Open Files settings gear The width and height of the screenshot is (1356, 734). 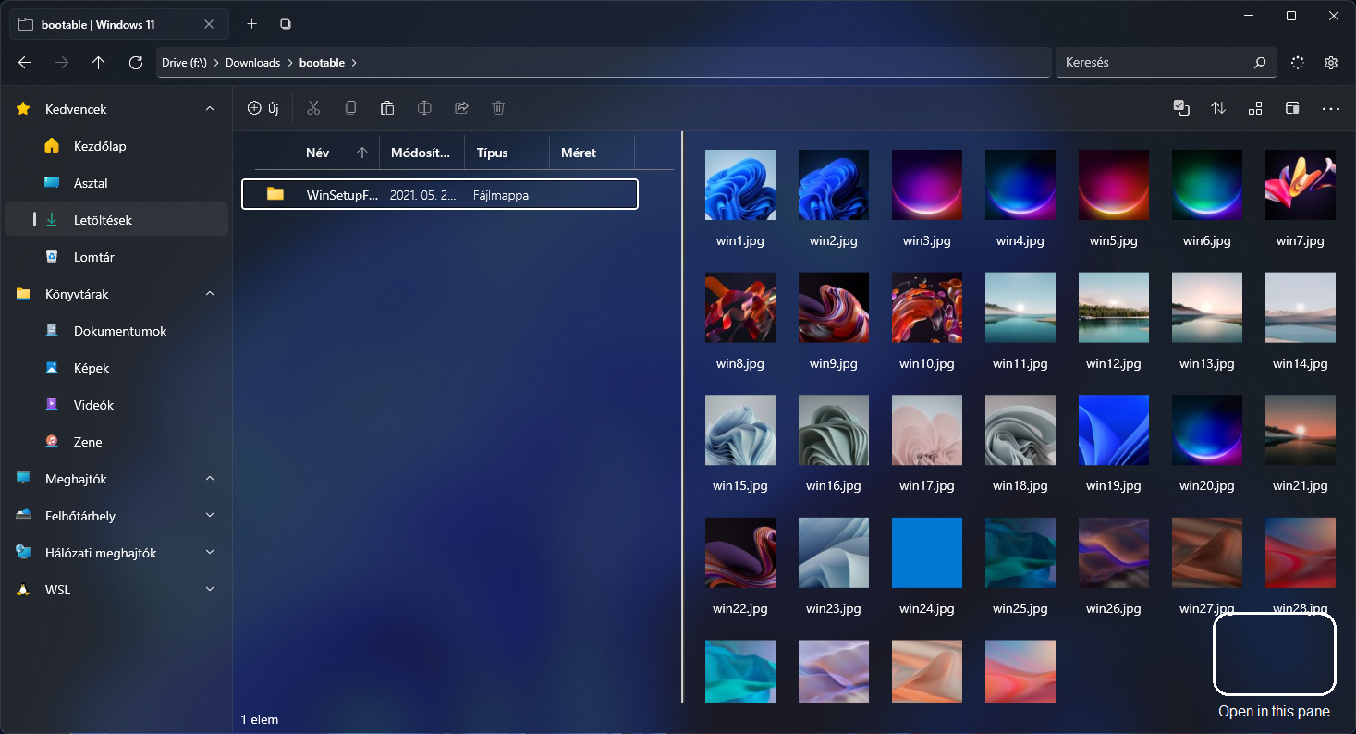1331,63
